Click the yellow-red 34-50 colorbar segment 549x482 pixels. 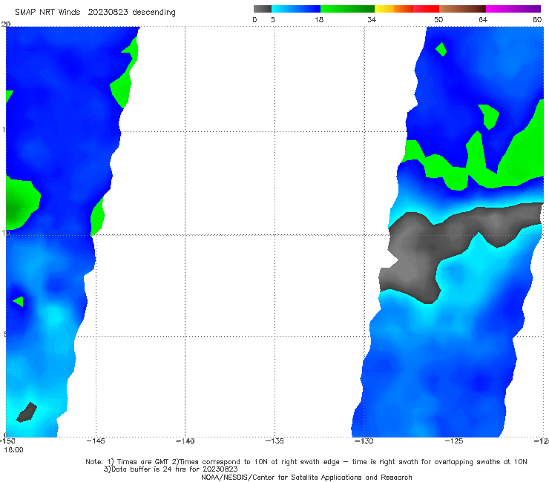(407, 9)
